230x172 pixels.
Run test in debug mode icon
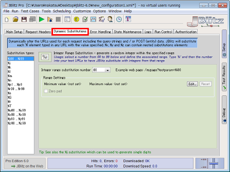tap(50, 19)
